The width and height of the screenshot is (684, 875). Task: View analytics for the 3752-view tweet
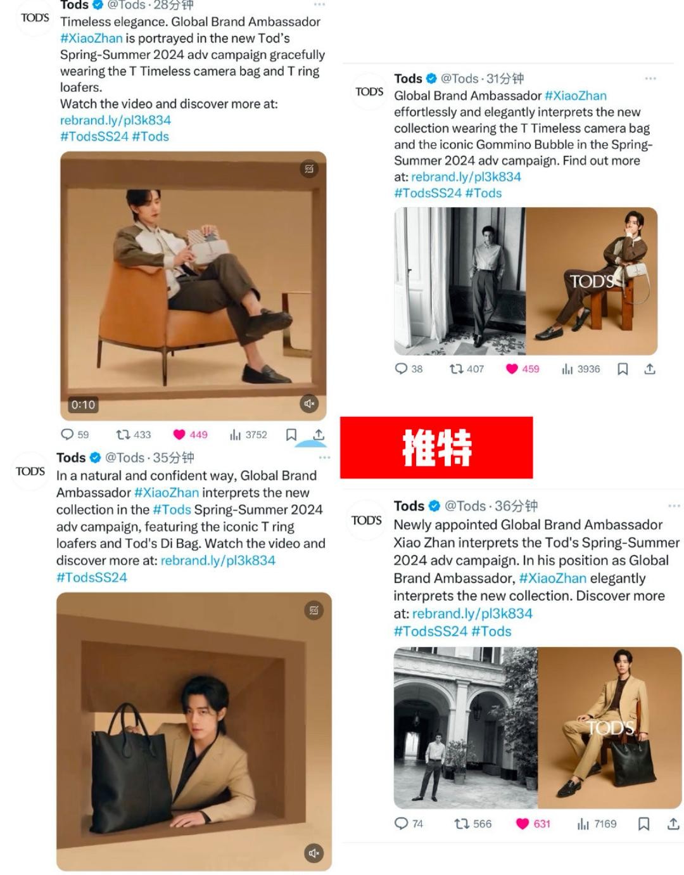(x=248, y=435)
